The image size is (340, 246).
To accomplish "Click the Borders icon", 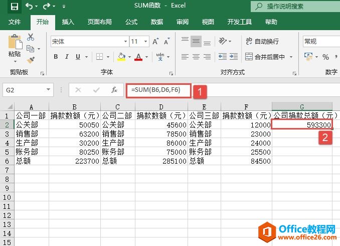I will (x=100, y=57).
